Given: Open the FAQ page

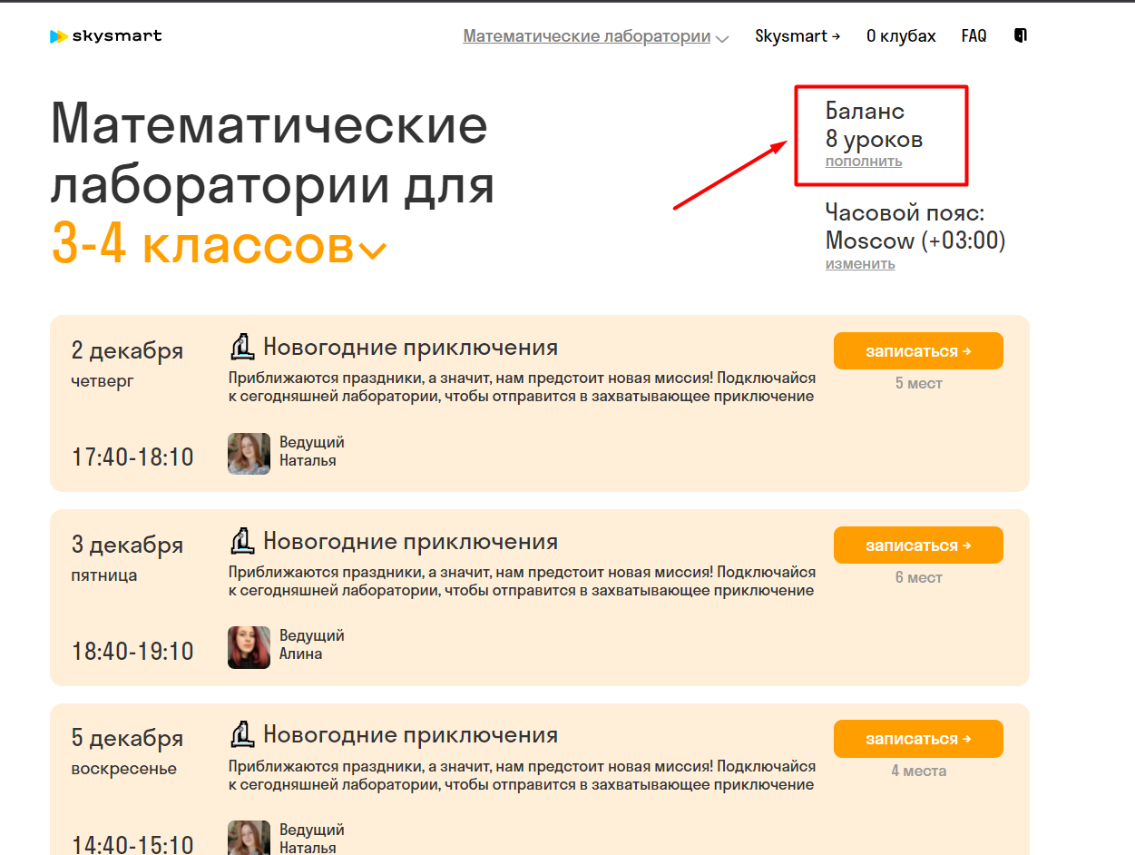Looking at the screenshot, I should (974, 36).
